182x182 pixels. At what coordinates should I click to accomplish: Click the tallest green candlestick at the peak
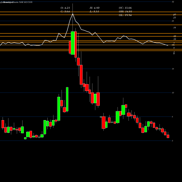click(x=73, y=43)
